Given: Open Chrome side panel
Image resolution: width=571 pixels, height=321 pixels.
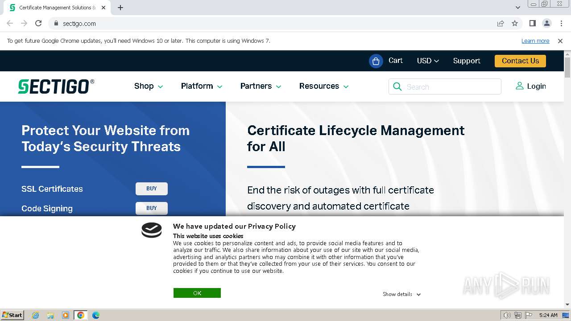Looking at the screenshot, I should [532, 23].
